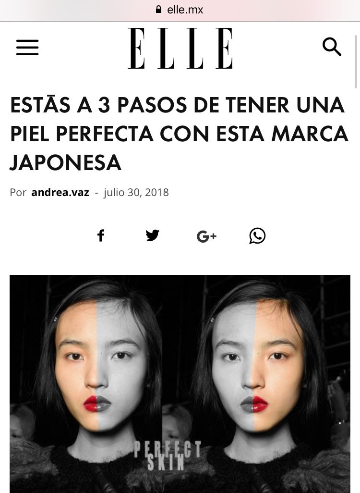Click the article headline about piel perfecta
The height and width of the screenshot is (493, 360).
[179, 134]
